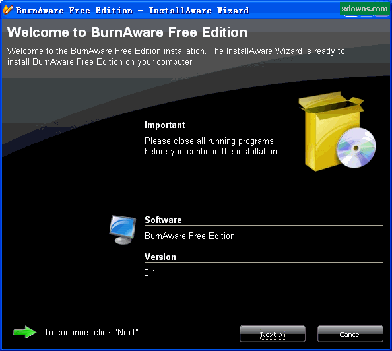Click the Software section label
This screenshot has width=392, height=351.
(163, 220)
